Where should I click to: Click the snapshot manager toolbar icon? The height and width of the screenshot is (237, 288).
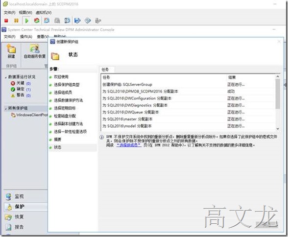tap(67, 21)
